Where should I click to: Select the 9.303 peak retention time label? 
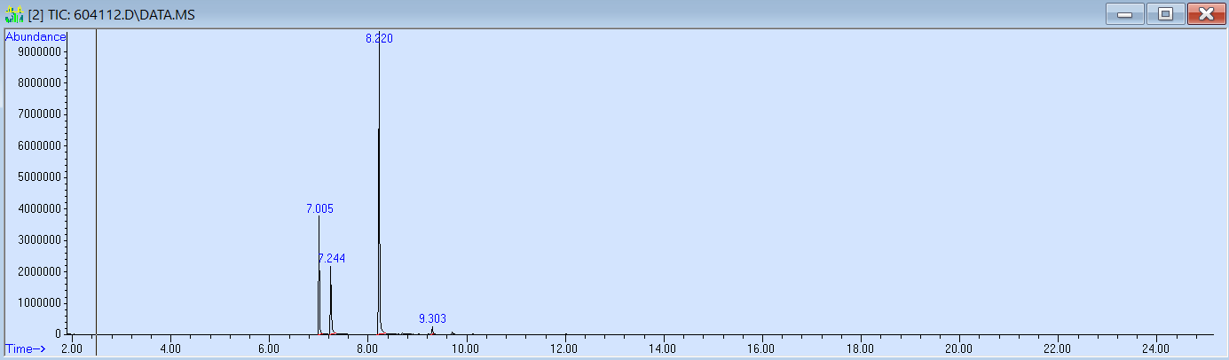[x=432, y=318]
